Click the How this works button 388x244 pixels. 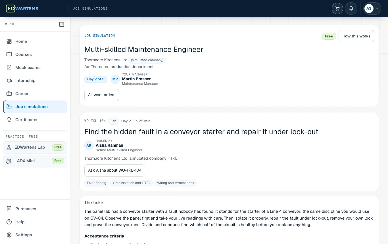pyautogui.click(x=356, y=36)
